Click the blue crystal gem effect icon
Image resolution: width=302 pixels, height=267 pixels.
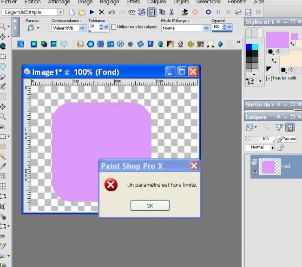220,44
